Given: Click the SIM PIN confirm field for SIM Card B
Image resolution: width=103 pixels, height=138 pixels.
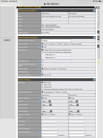Looking at the screenshot, I should pos(77,135).
